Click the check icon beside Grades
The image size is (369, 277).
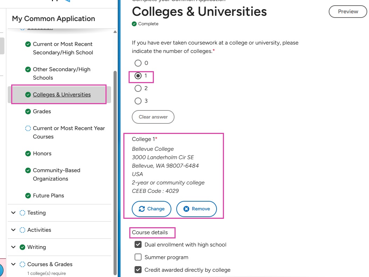28,111
